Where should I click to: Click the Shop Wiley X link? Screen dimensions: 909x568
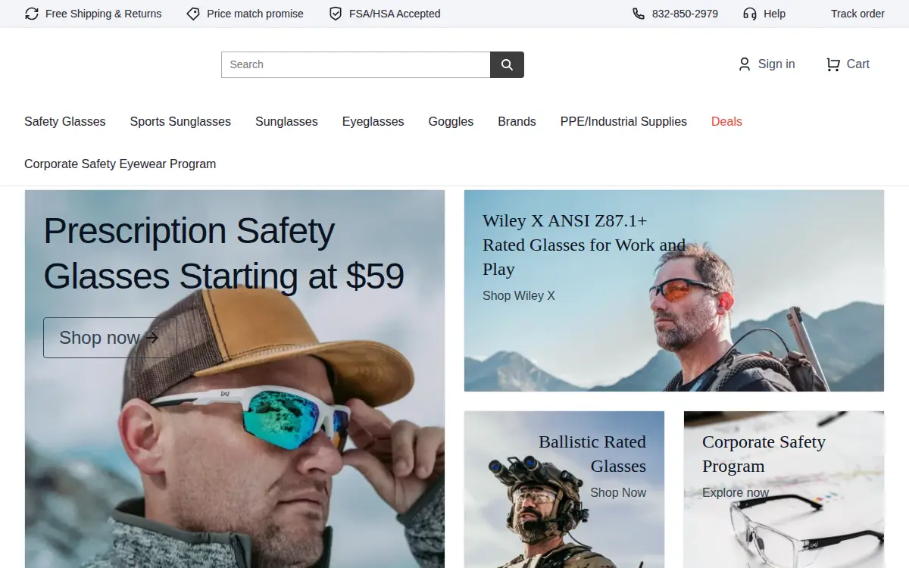point(519,295)
